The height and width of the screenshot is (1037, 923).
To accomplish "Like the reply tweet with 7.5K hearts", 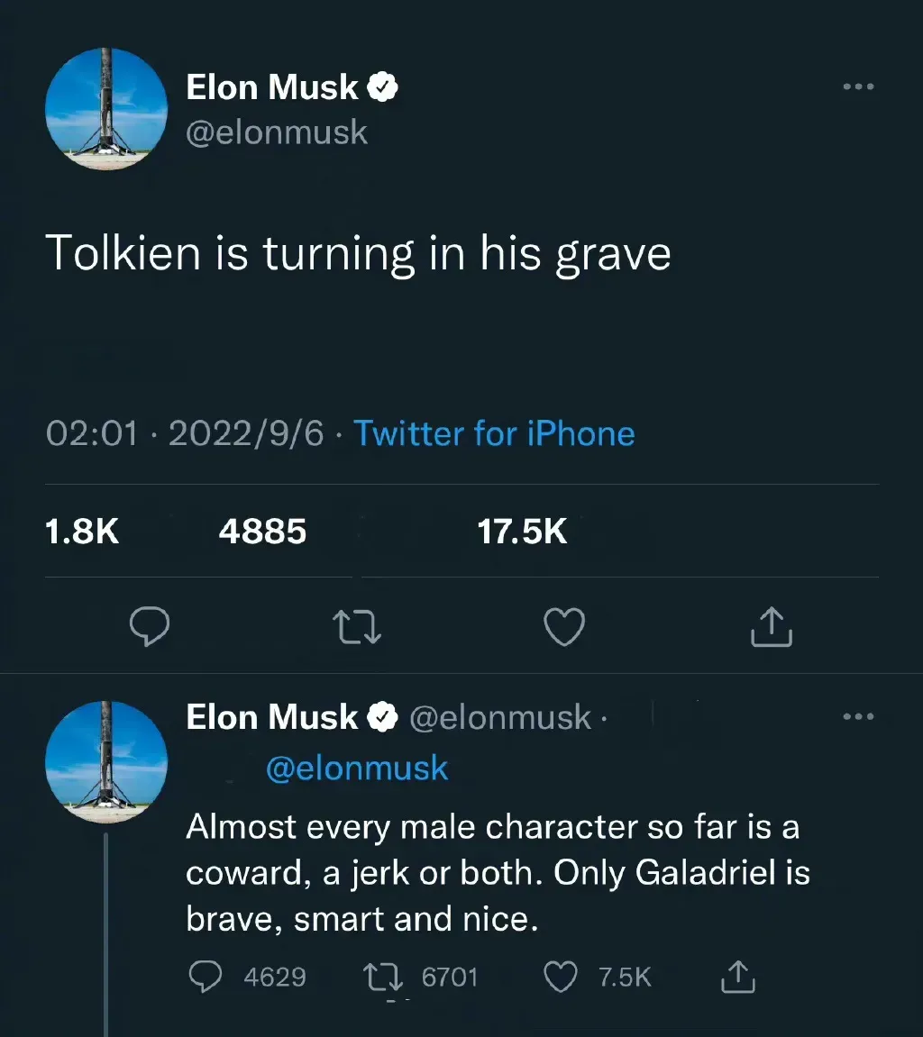I will (562, 977).
